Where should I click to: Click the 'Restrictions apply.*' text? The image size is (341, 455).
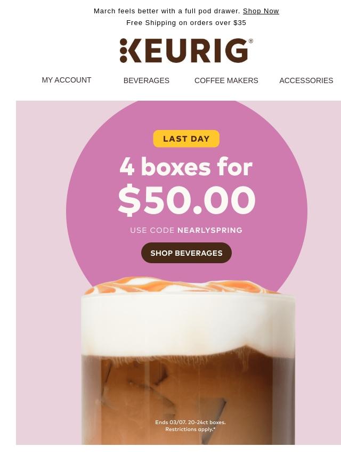pyautogui.click(x=190, y=429)
